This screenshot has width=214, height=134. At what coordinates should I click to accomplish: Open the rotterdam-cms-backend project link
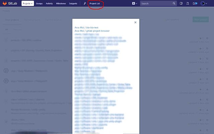coord(99,115)
